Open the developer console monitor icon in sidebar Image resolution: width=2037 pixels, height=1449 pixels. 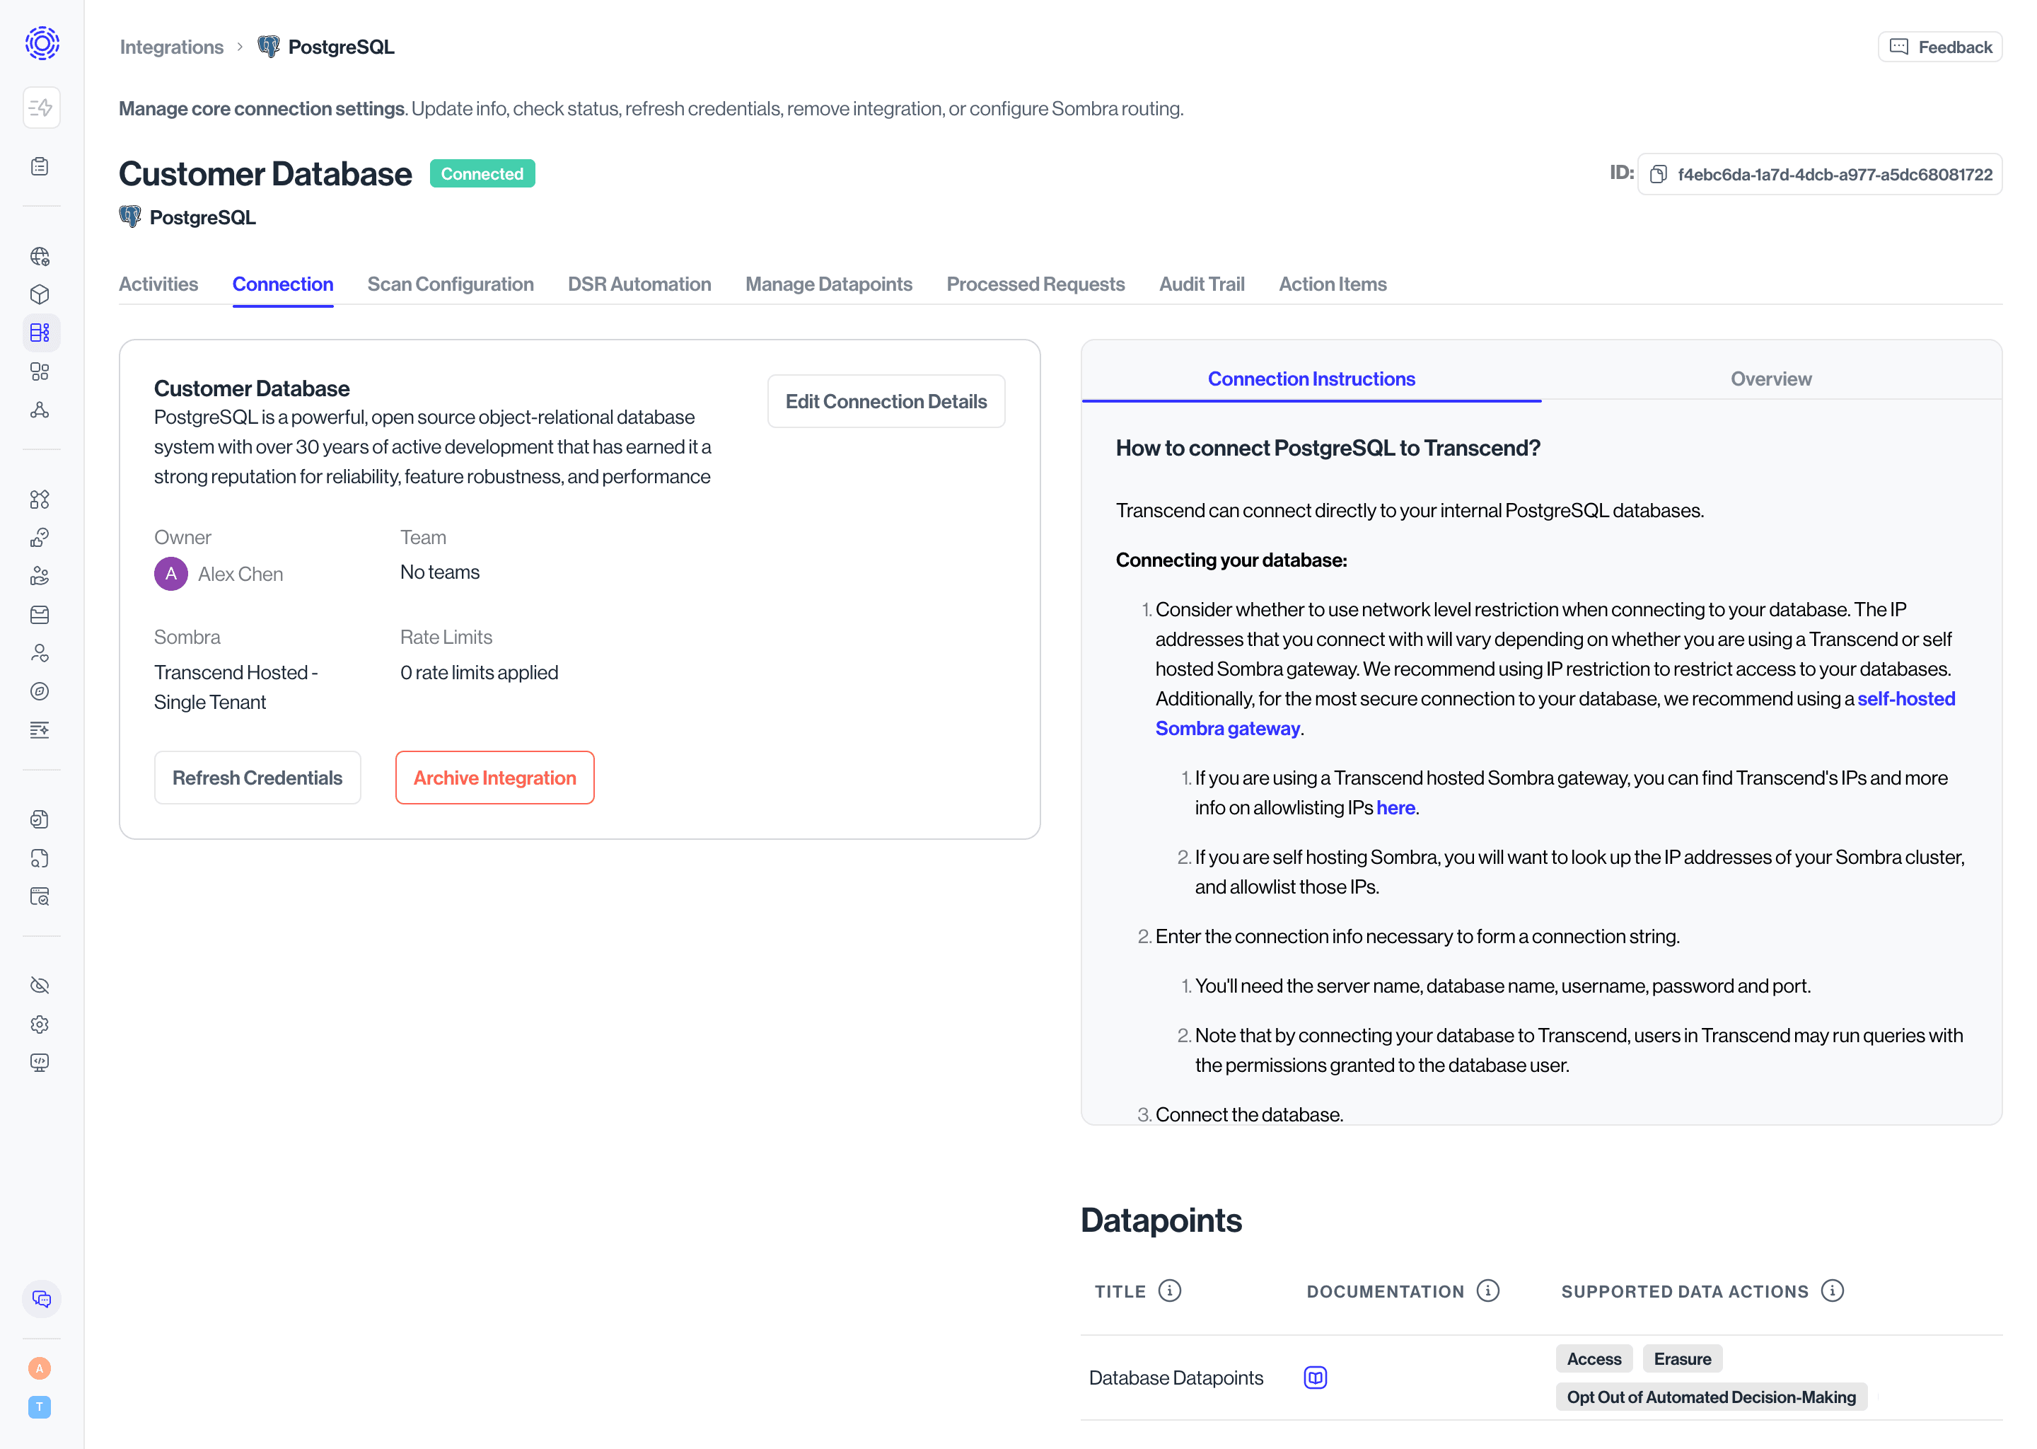(x=40, y=1062)
